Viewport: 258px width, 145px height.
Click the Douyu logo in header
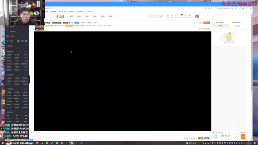click(60, 16)
